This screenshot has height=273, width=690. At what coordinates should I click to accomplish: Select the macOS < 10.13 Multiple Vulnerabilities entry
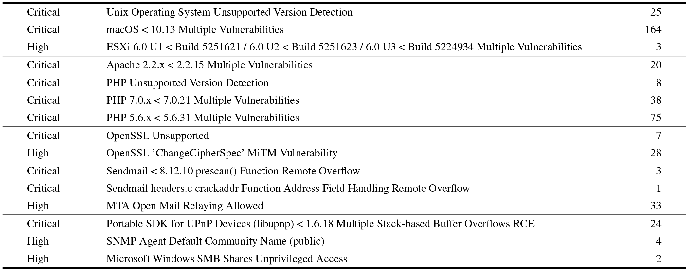pyautogui.click(x=195, y=30)
